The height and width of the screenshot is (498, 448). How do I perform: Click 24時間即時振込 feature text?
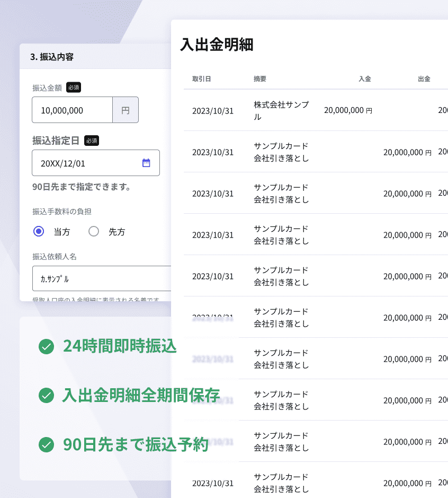(x=120, y=346)
